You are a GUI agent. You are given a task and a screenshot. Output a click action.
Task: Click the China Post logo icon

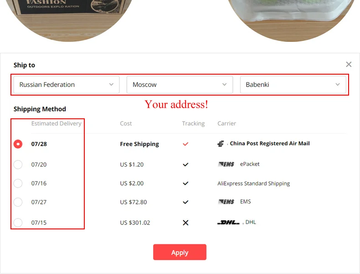221,144
